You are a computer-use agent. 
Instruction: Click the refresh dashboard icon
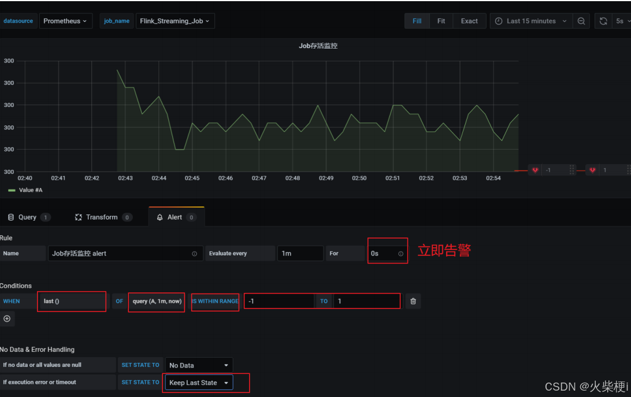point(603,21)
